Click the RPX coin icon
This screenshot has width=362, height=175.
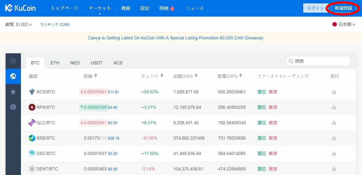(32, 107)
